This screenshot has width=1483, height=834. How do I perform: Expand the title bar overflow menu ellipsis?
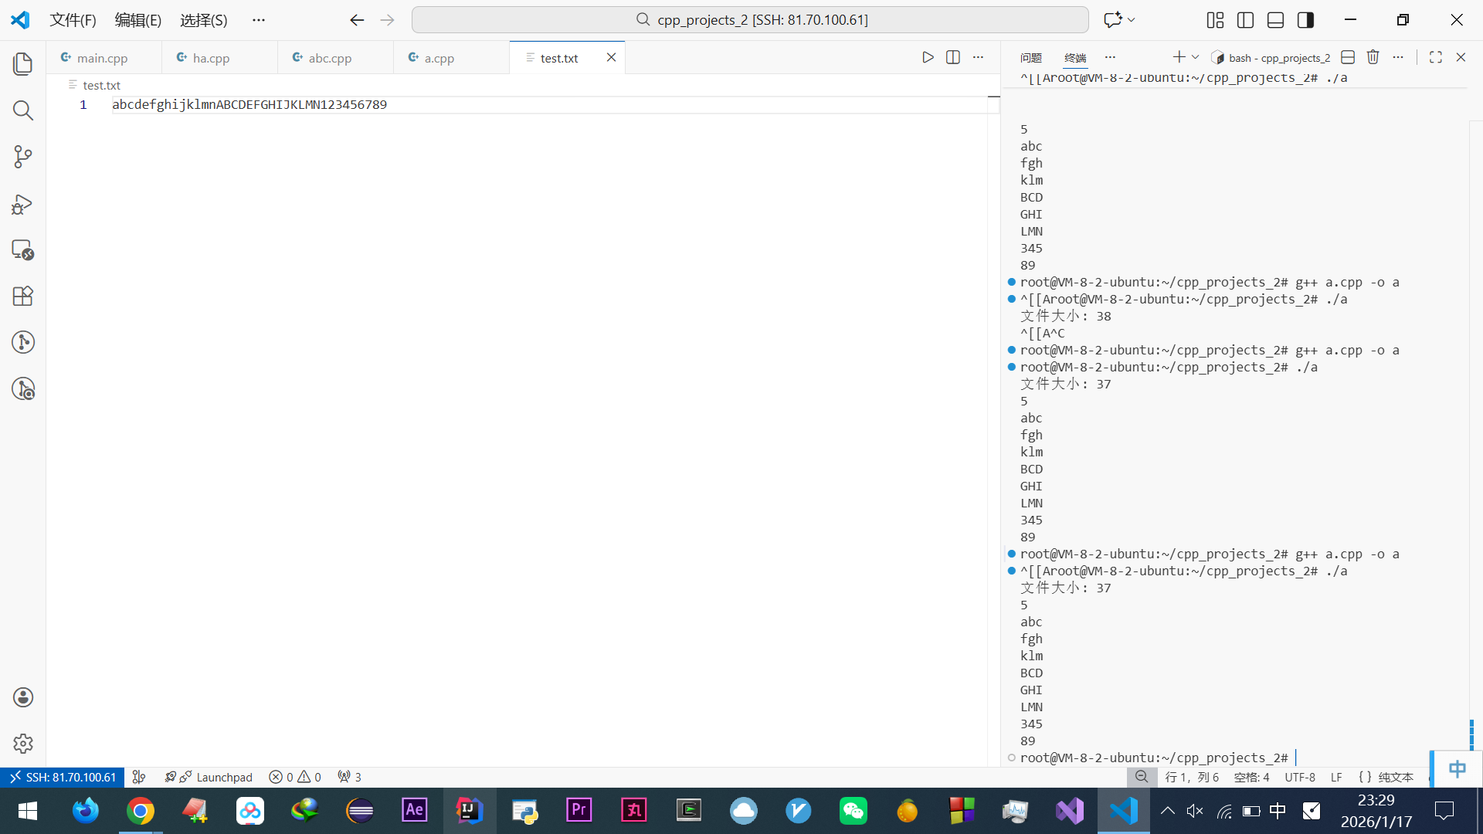(x=259, y=20)
